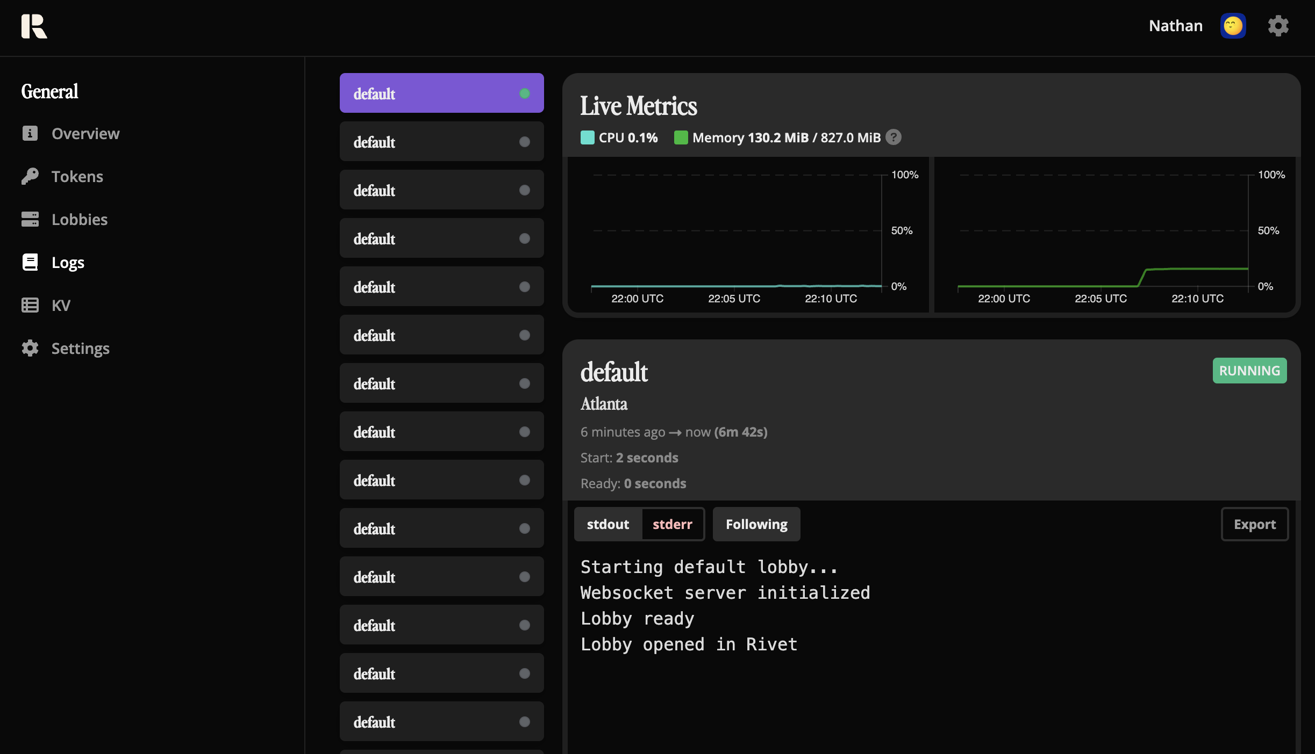Open the settings gear in the top bar

click(x=1278, y=25)
